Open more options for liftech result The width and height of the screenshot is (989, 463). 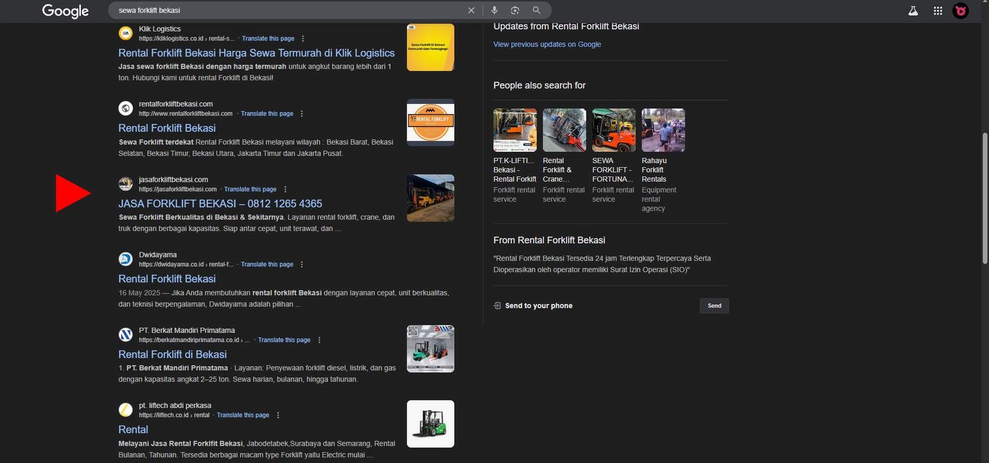[x=278, y=415]
